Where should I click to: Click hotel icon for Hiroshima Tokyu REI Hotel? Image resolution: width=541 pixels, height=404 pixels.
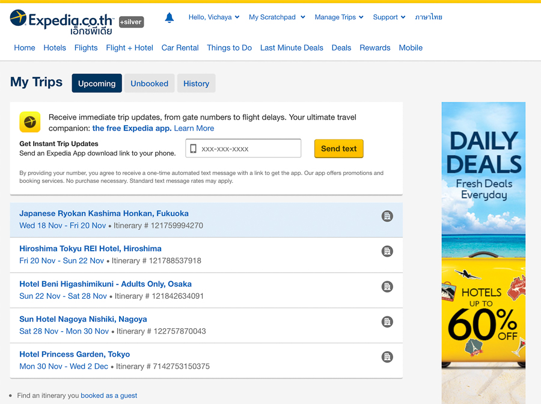(387, 251)
